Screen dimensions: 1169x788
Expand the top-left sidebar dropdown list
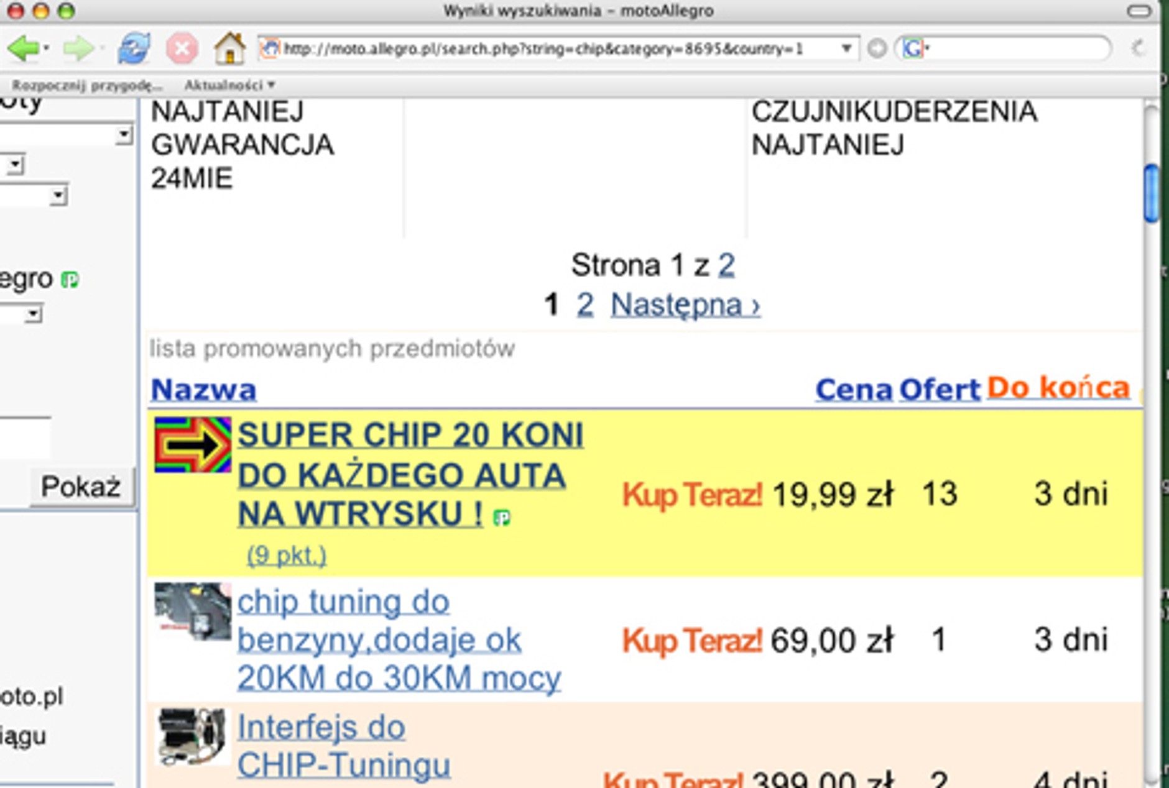[x=124, y=134]
